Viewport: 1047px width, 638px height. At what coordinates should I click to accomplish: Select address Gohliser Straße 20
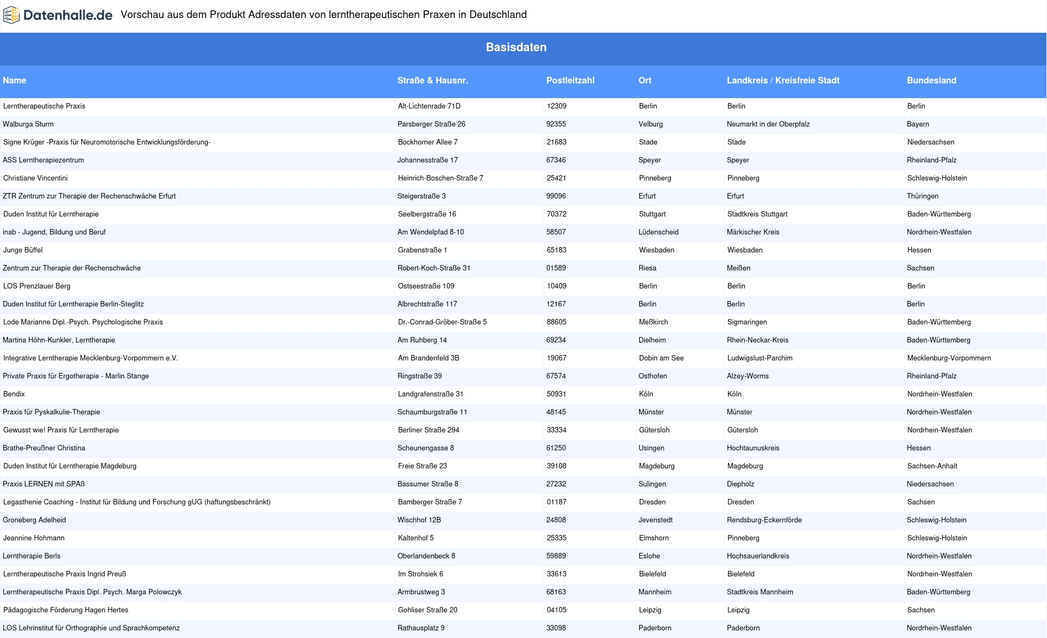pyautogui.click(x=428, y=610)
